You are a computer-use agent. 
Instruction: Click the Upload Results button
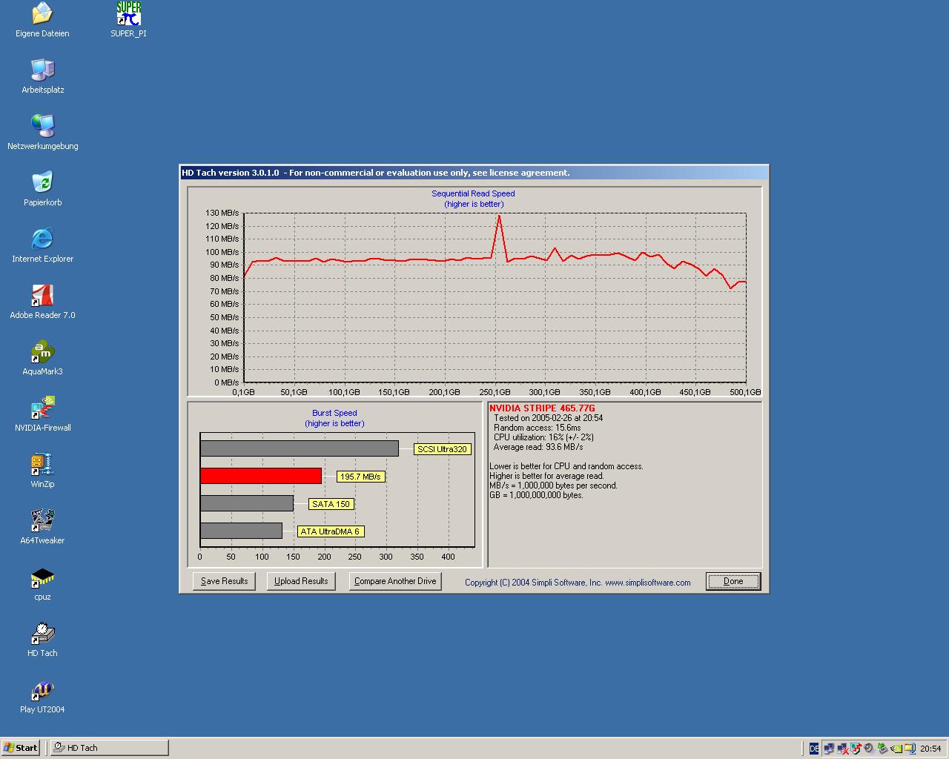pos(301,581)
